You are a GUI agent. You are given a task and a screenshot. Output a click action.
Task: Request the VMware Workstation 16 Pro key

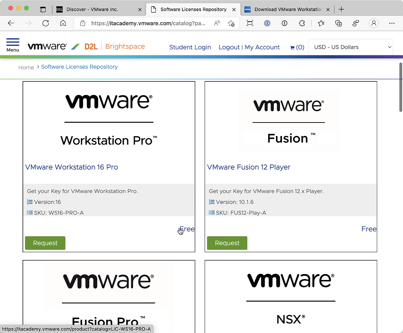[45, 243]
